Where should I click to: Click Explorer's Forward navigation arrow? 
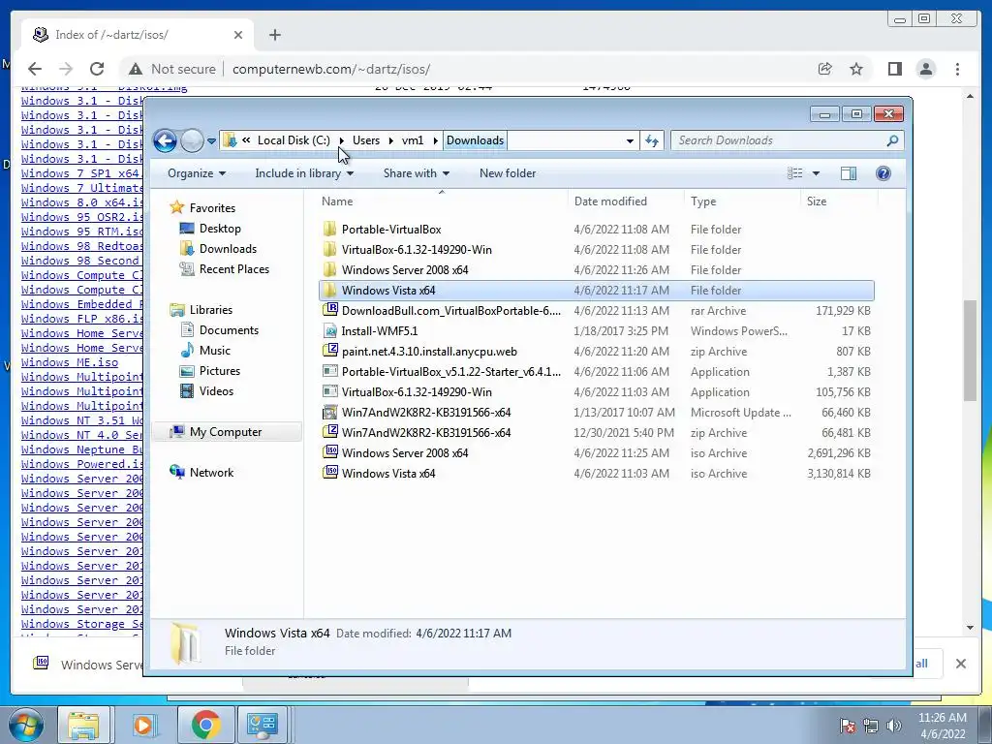(192, 140)
